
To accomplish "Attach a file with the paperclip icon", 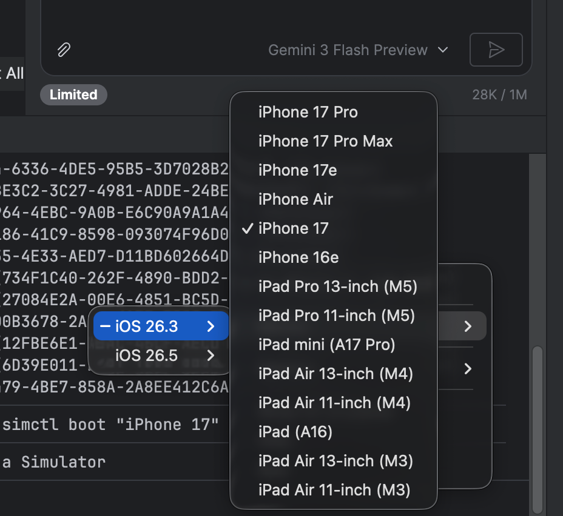I will (x=64, y=50).
